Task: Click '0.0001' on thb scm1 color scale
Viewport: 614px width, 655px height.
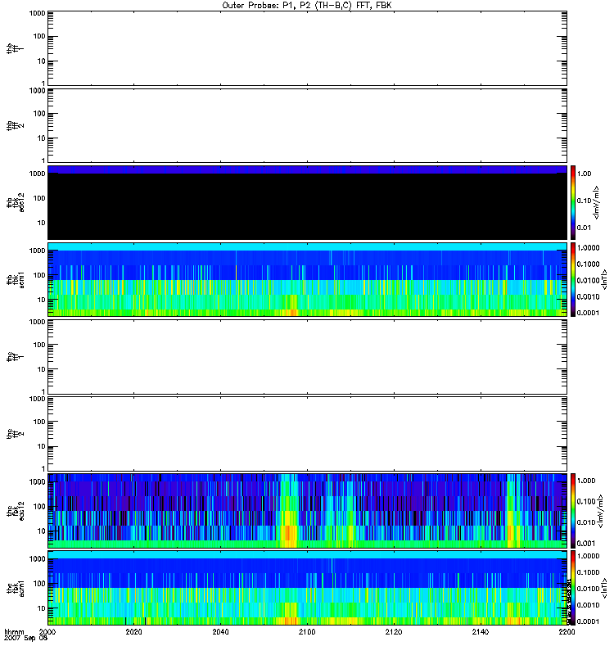Action: [588, 313]
